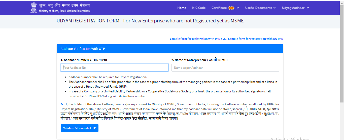The image size is (344, 140).
Task: Click the Ministry of MSME header title
Action: [64, 8]
